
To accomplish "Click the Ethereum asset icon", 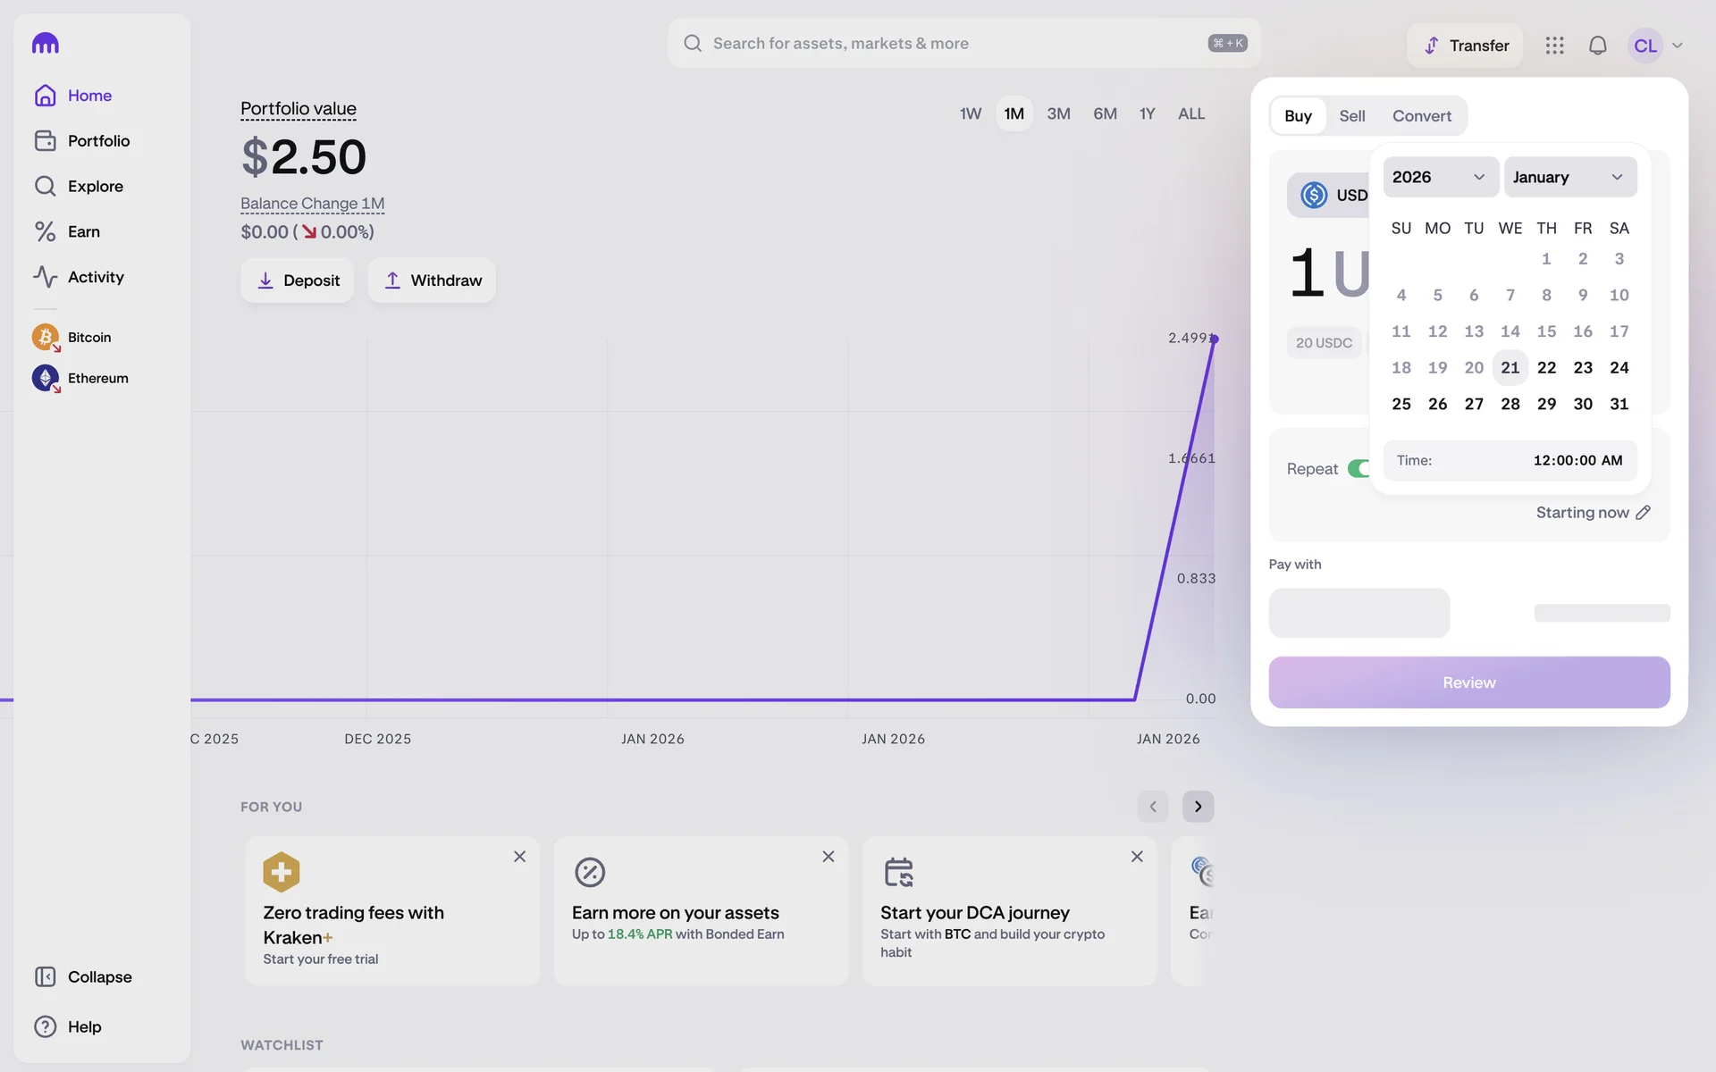I will click(x=45, y=378).
